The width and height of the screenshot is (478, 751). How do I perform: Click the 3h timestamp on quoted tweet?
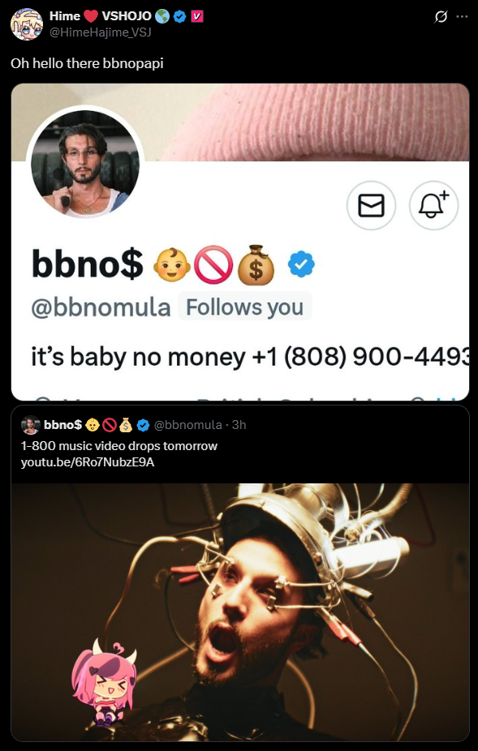click(239, 425)
